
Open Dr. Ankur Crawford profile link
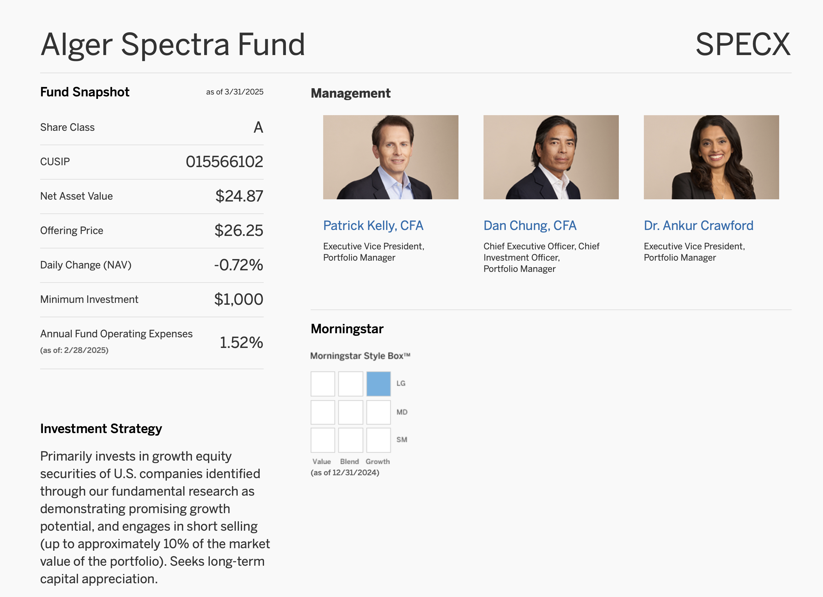click(x=698, y=226)
